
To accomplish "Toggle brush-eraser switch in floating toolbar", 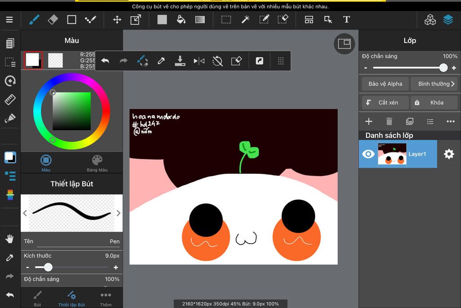I will click(x=143, y=61).
